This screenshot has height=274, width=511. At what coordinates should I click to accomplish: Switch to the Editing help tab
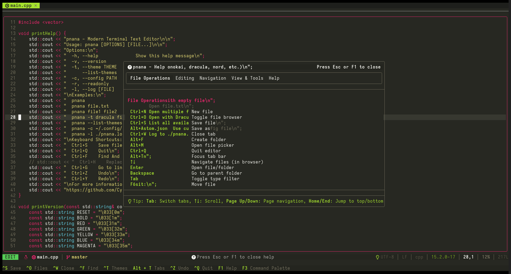click(x=185, y=78)
